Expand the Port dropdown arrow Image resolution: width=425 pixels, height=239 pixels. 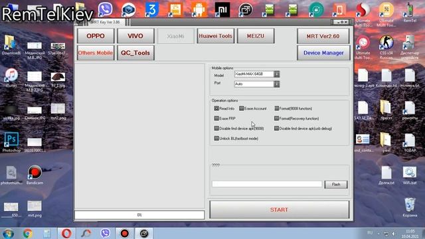pyautogui.click(x=276, y=84)
